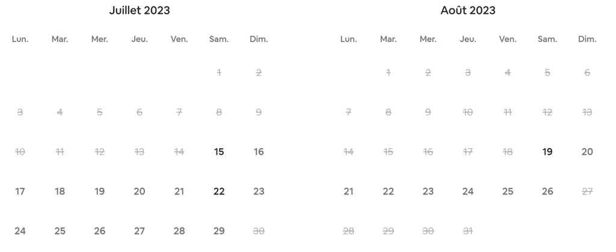Pick Friday 21 Juillet 2023
This screenshot has height=252, width=616.
pyautogui.click(x=179, y=191)
